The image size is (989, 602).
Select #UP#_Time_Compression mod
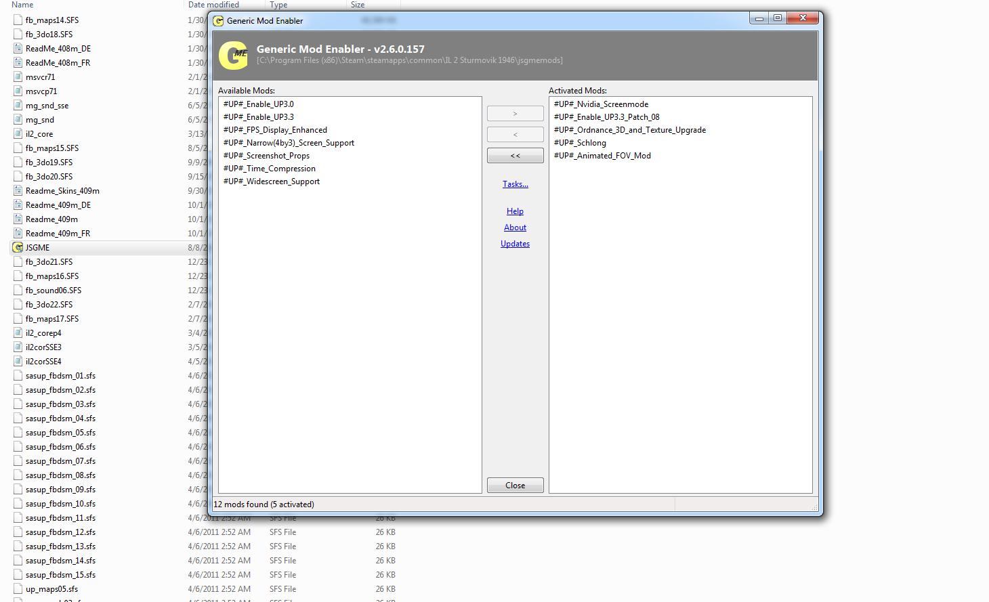(270, 169)
